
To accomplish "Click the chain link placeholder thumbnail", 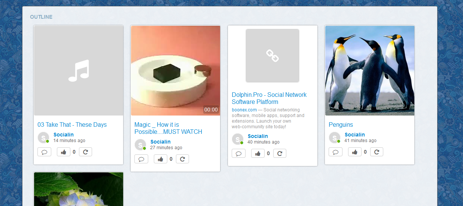I will coord(272,56).
